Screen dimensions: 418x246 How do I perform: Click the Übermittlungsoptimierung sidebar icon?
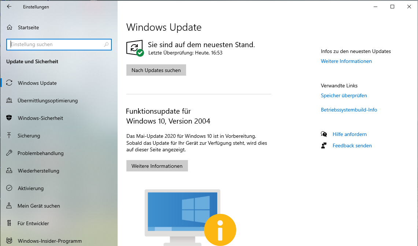(x=9, y=100)
